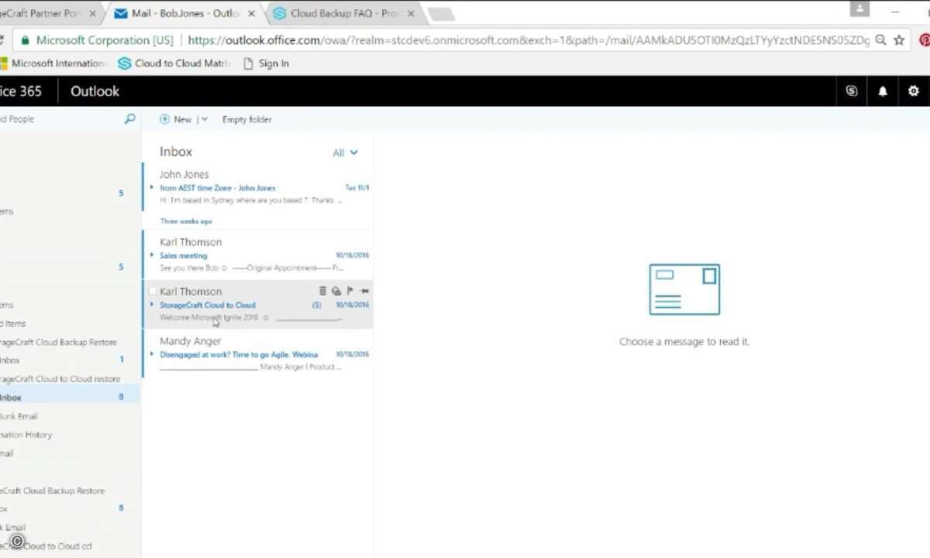Screen dimensions: 930x558
Task: Click the Outlook app title
Action: click(95, 91)
